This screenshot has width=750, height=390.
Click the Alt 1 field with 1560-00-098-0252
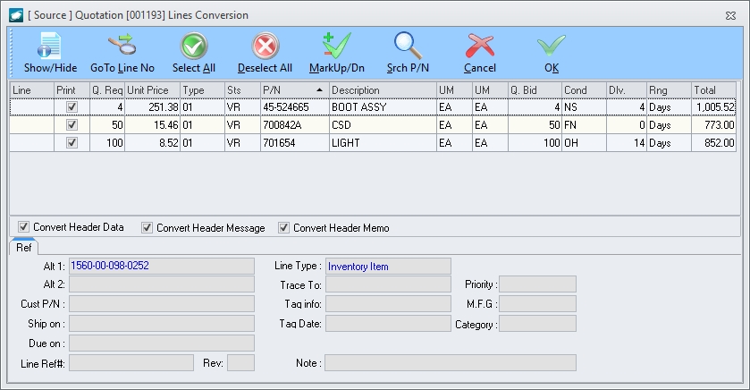[x=162, y=266]
